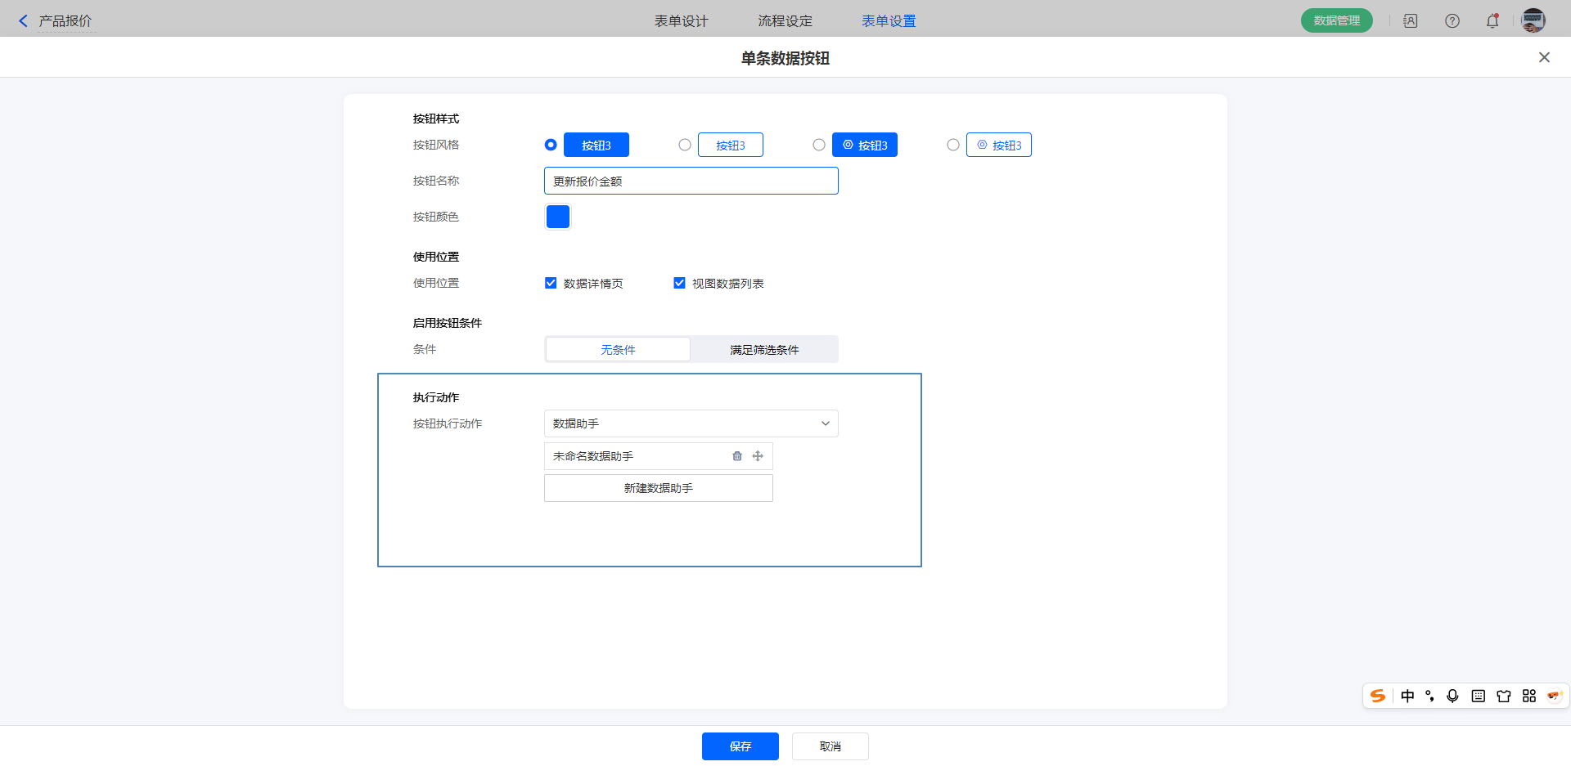The height and width of the screenshot is (766, 1571).
Task: Go back using the arrow beside 产品报价
Action: [23, 21]
